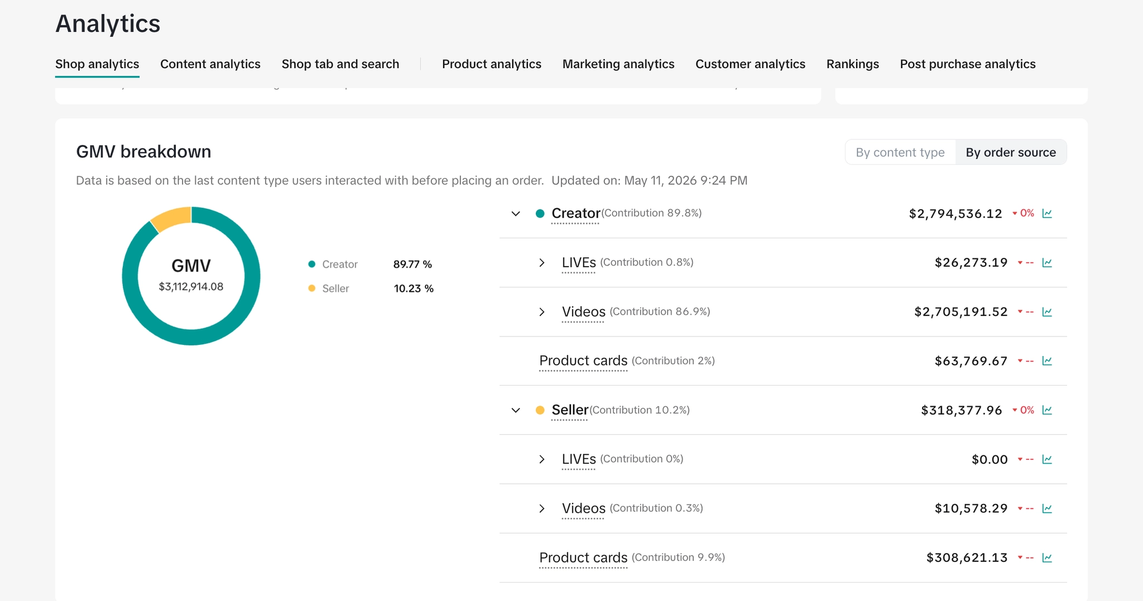The width and height of the screenshot is (1143, 601).
Task: Click Seller legend entry beside donut chart
Action: click(x=329, y=289)
